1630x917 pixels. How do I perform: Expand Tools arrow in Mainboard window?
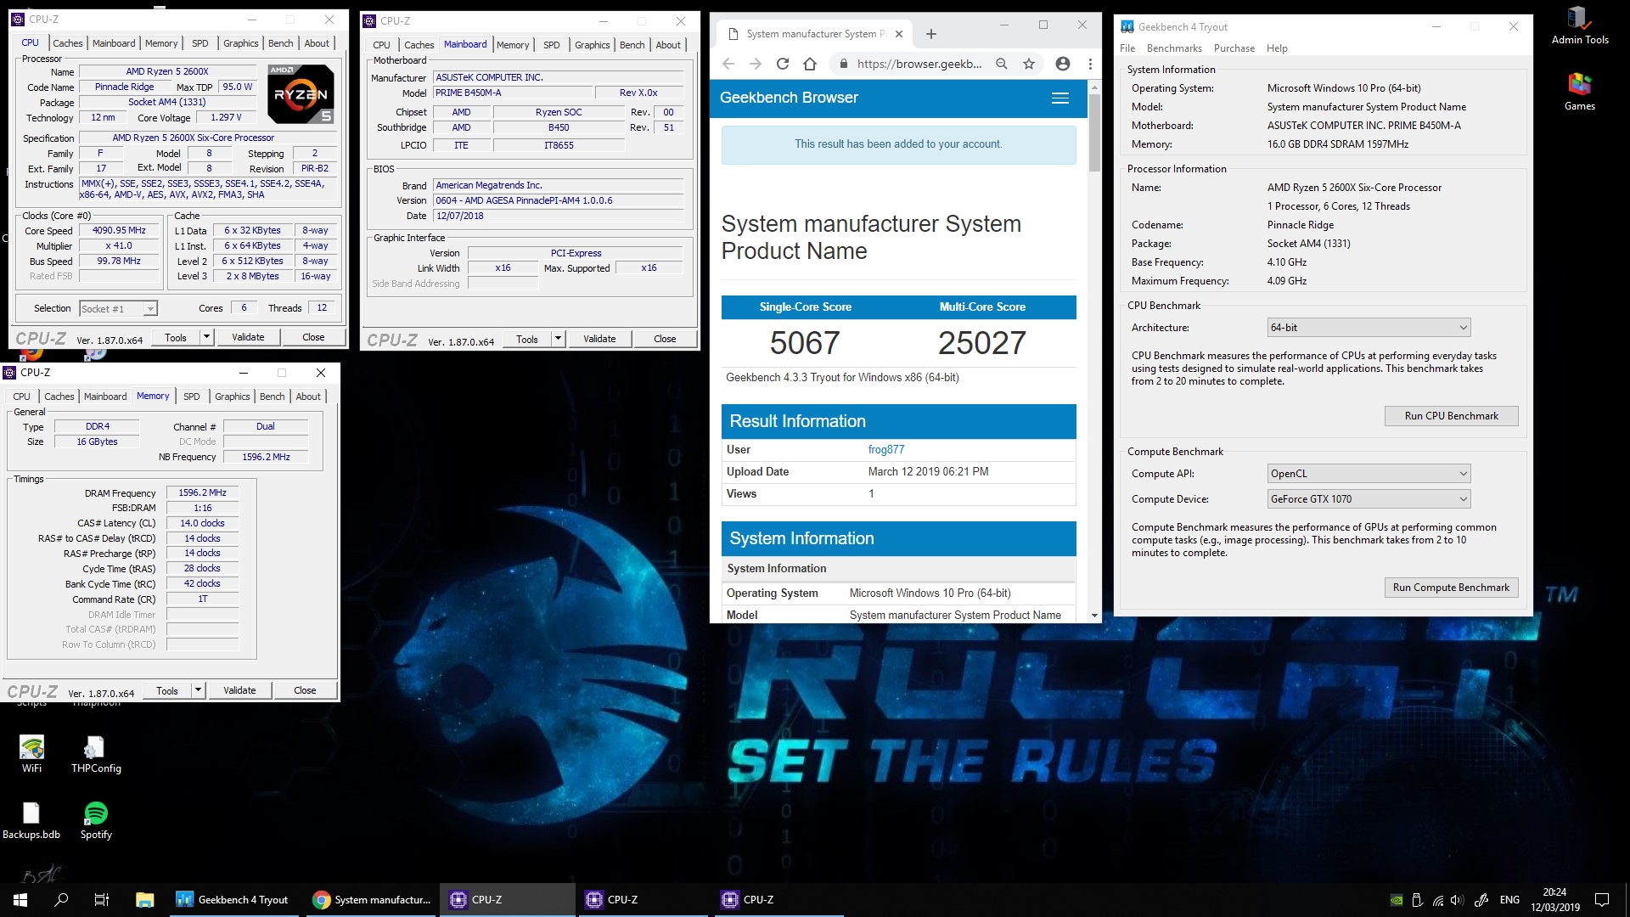pos(558,340)
